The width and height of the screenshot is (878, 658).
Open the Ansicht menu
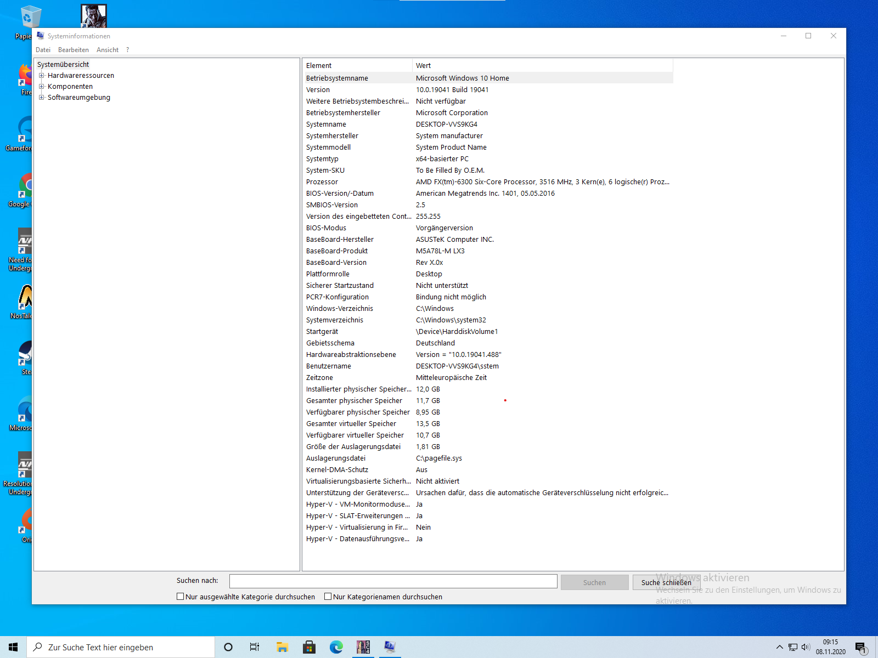(108, 50)
